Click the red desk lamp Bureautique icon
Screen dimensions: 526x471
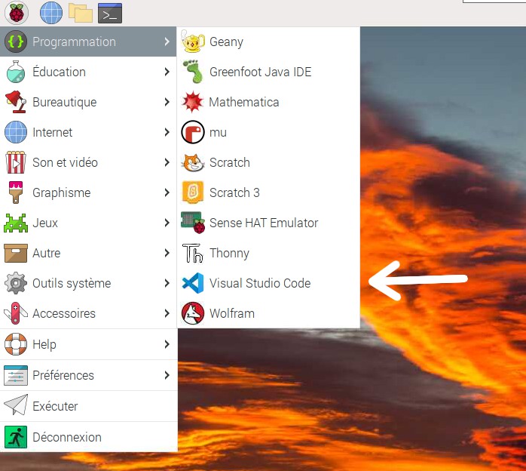click(x=16, y=102)
